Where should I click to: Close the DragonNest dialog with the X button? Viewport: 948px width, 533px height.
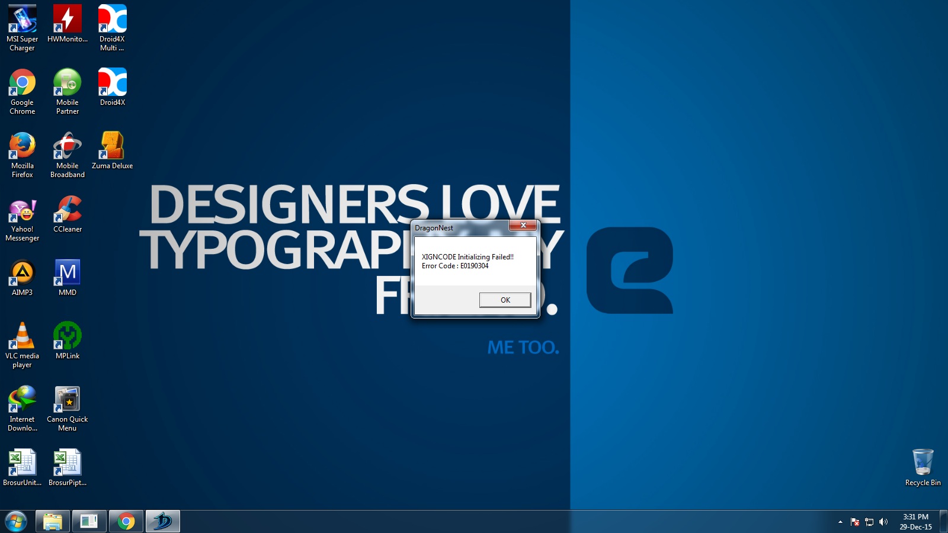click(x=523, y=225)
